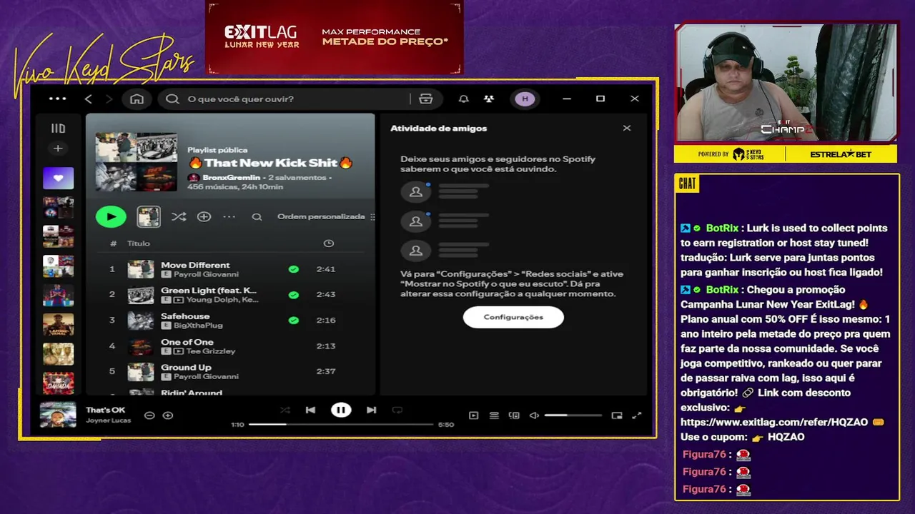This screenshot has width=915, height=514.
Task: Enter full screen with the expand icon
Action: [x=637, y=415]
